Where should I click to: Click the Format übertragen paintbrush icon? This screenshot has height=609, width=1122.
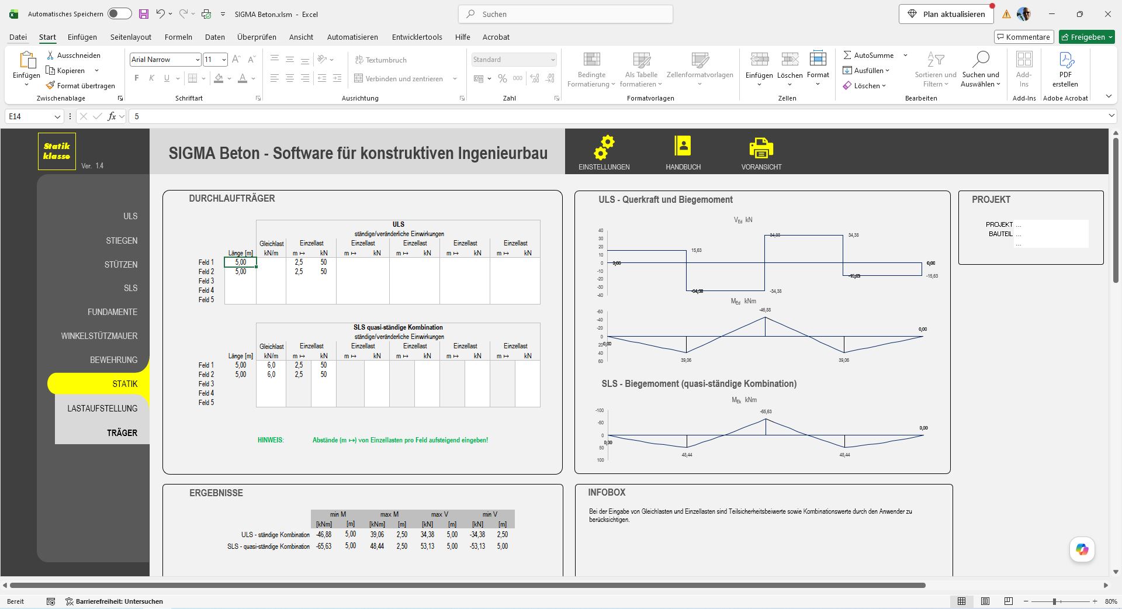coord(51,85)
